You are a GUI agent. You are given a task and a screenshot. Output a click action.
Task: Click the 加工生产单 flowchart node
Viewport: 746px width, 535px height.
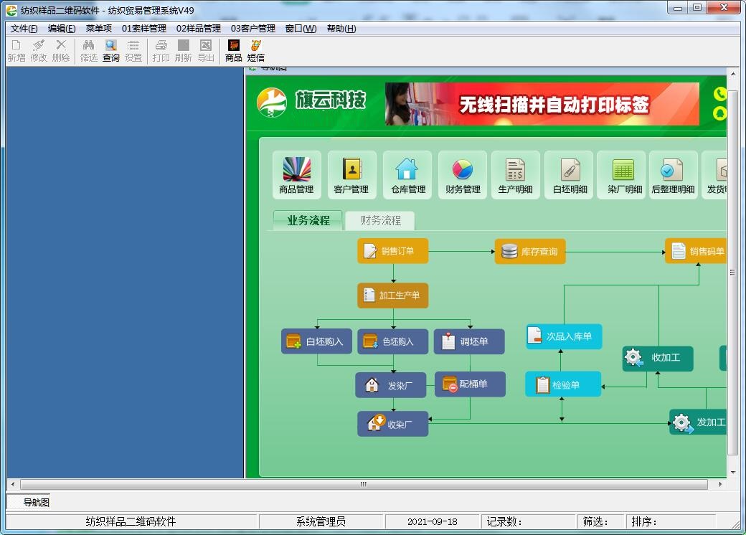click(x=393, y=295)
